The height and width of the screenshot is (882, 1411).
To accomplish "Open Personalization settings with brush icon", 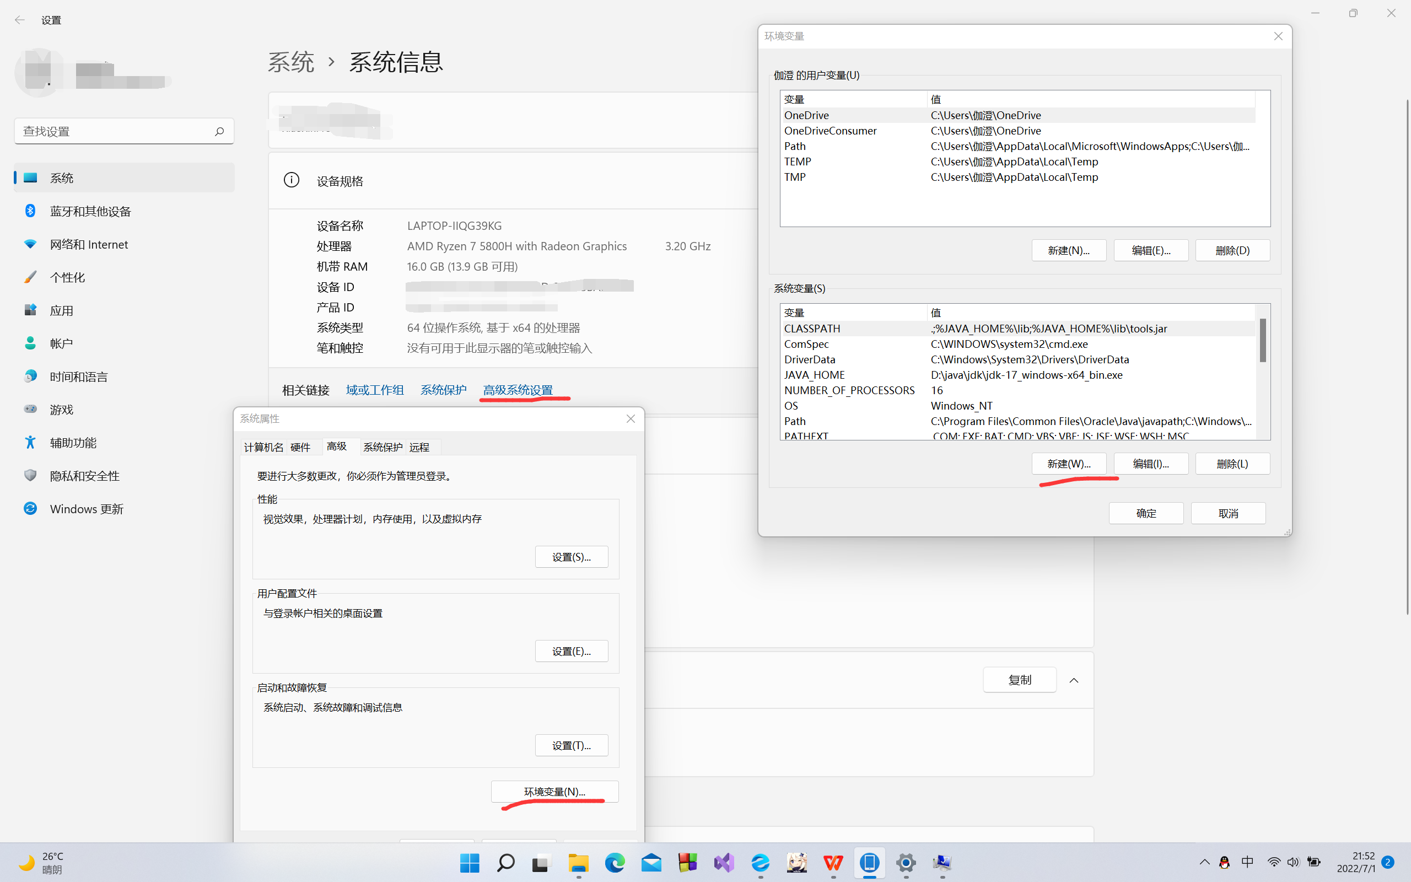I will [x=67, y=278].
